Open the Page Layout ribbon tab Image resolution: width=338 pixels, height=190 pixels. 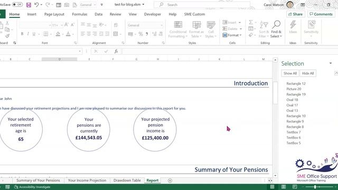54,14
